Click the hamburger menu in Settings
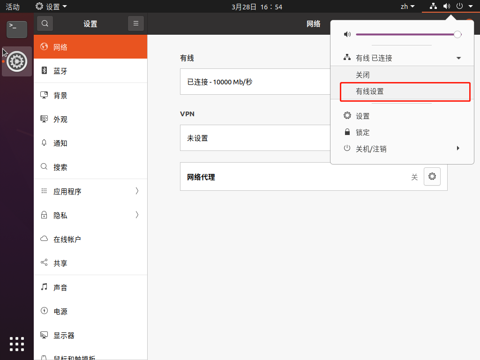The width and height of the screenshot is (480, 360). [135, 23]
